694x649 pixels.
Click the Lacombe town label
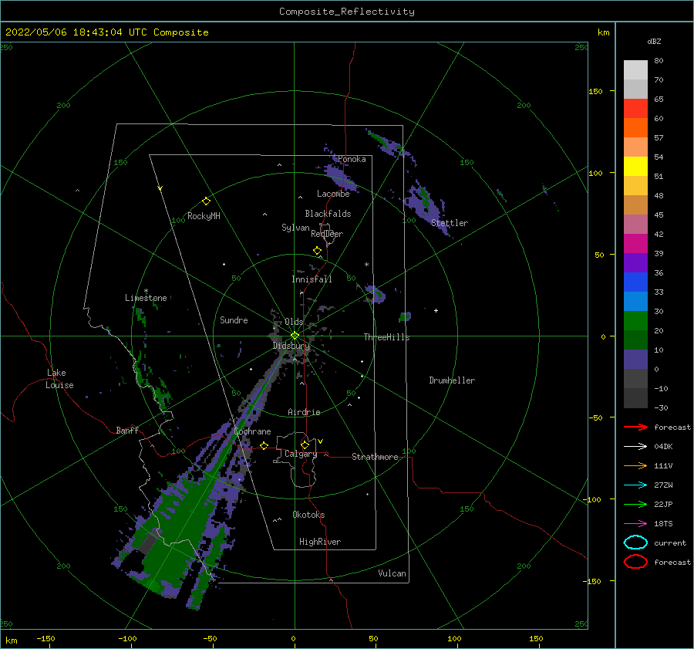(x=333, y=194)
